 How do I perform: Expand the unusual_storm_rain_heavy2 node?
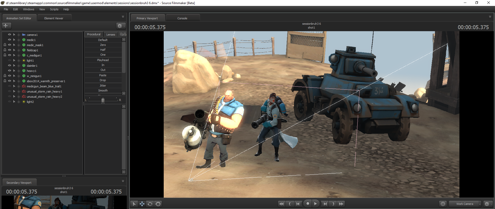19,97
